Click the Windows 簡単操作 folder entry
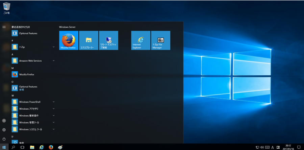The width and height of the screenshot is (304, 150). [33, 115]
